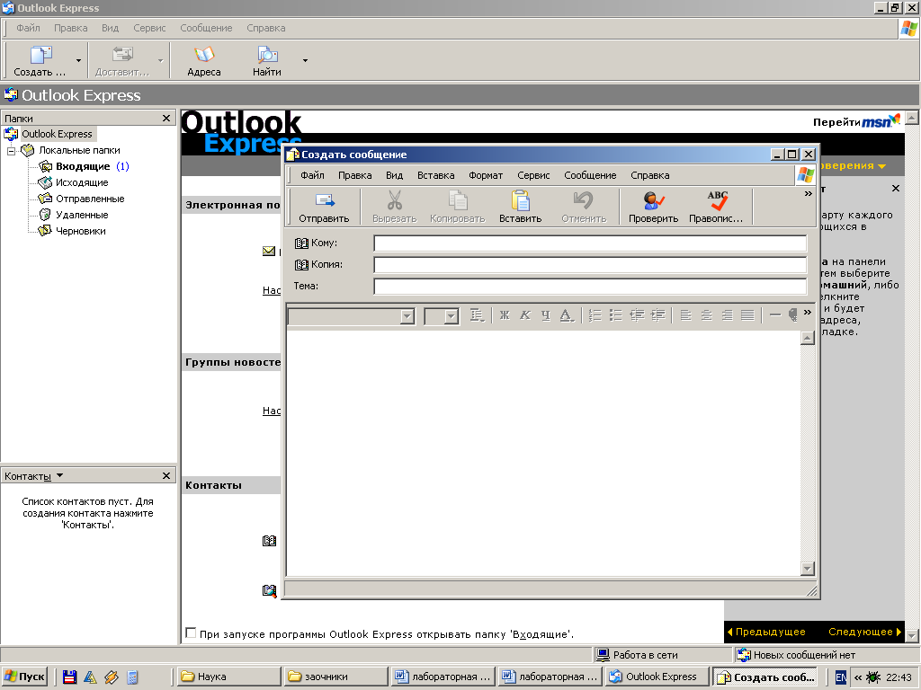Click the EN language indicator in tray
The image size is (921, 690).
pyautogui.click(x=841, y=677)
